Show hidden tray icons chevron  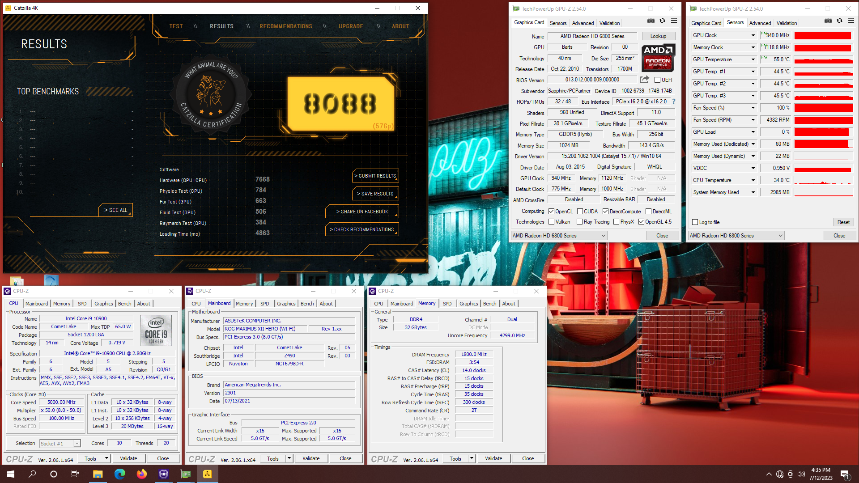769,474
